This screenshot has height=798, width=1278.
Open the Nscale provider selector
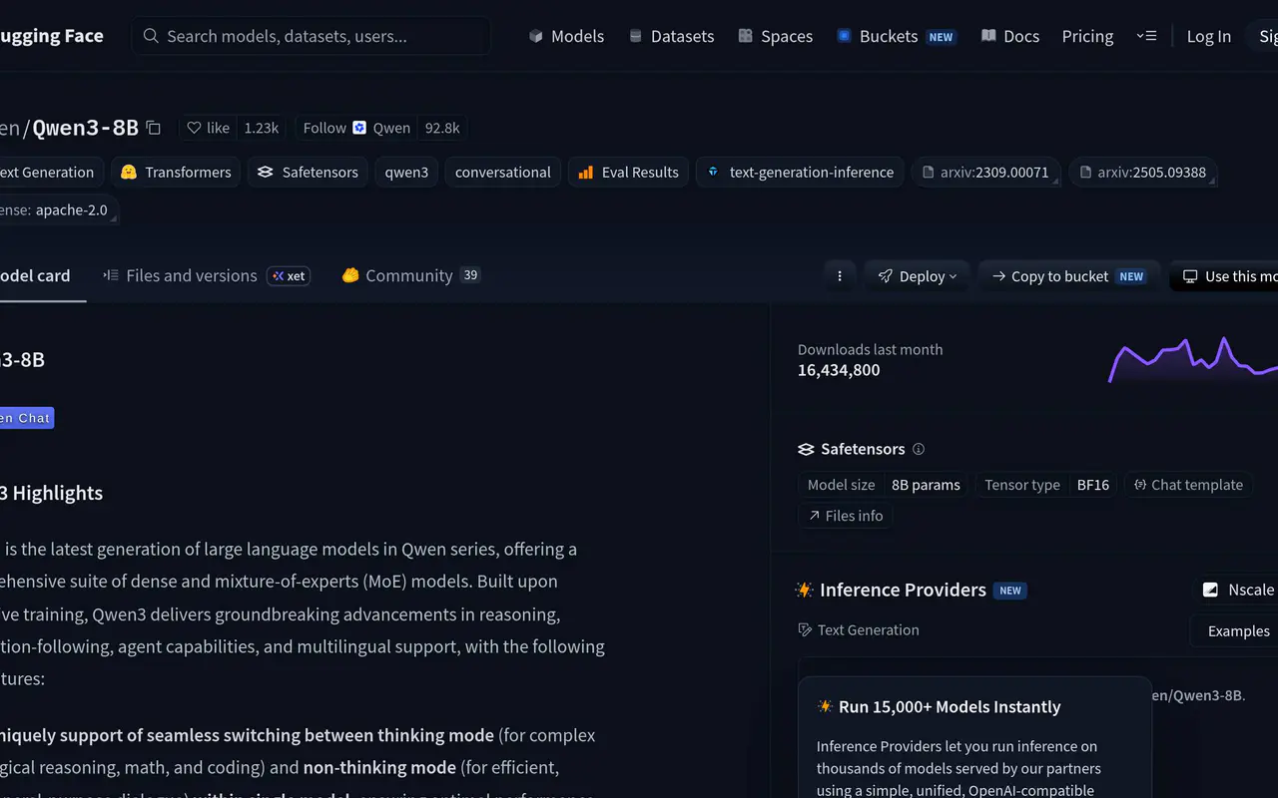coord(1237,590)
